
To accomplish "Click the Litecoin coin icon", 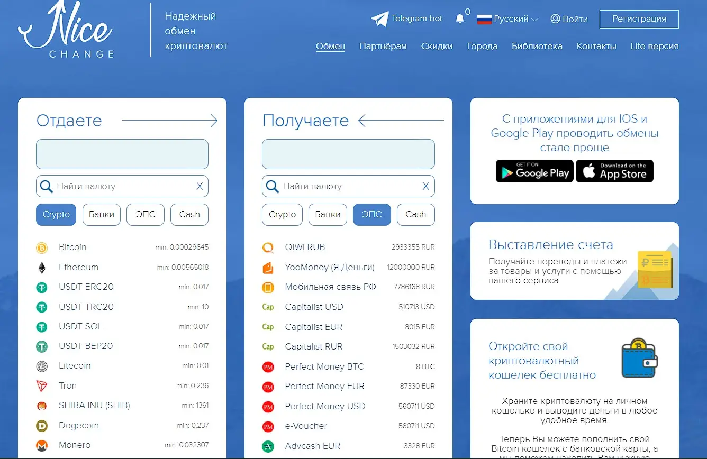I will pyautogui.click(x=42, y=366).
